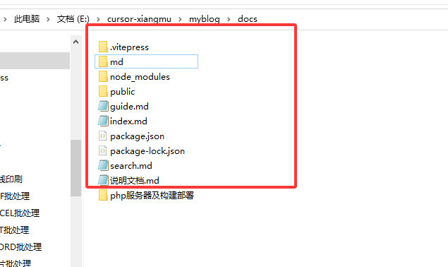
Task: Click the public folder name
Action: point(122,92)
